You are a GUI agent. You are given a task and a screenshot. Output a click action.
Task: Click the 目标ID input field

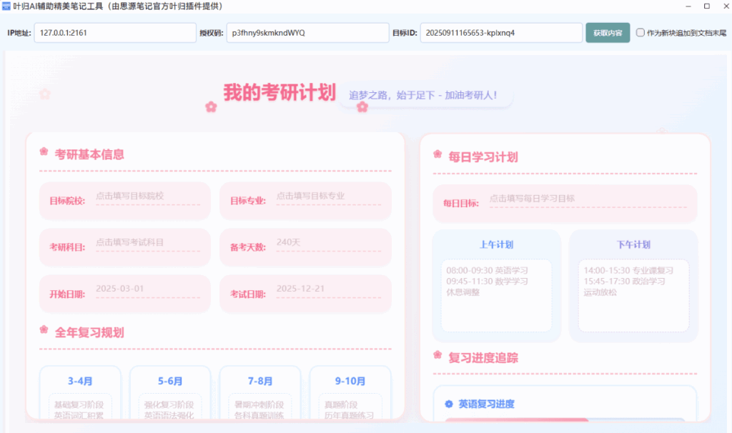(501, 33)
